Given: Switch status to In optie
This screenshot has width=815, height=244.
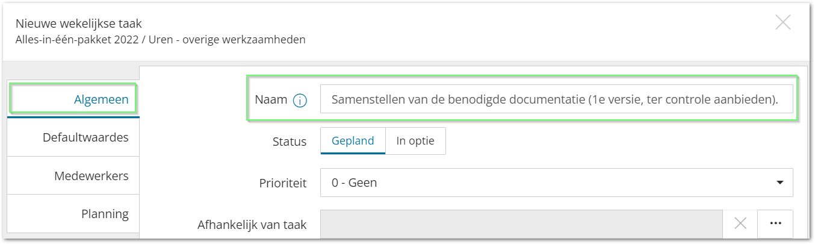Looking at the screenshot, I should pos(415,141).
